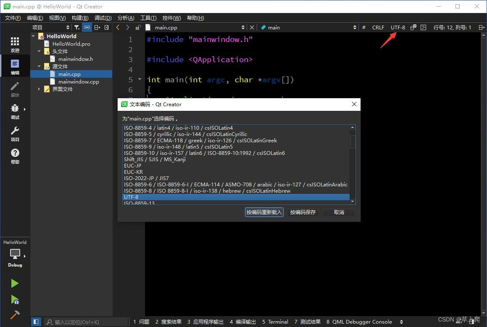This screenshot has width=487, height=327.
Task: Open the 帮助(H) menu
Action: (195, 18)
